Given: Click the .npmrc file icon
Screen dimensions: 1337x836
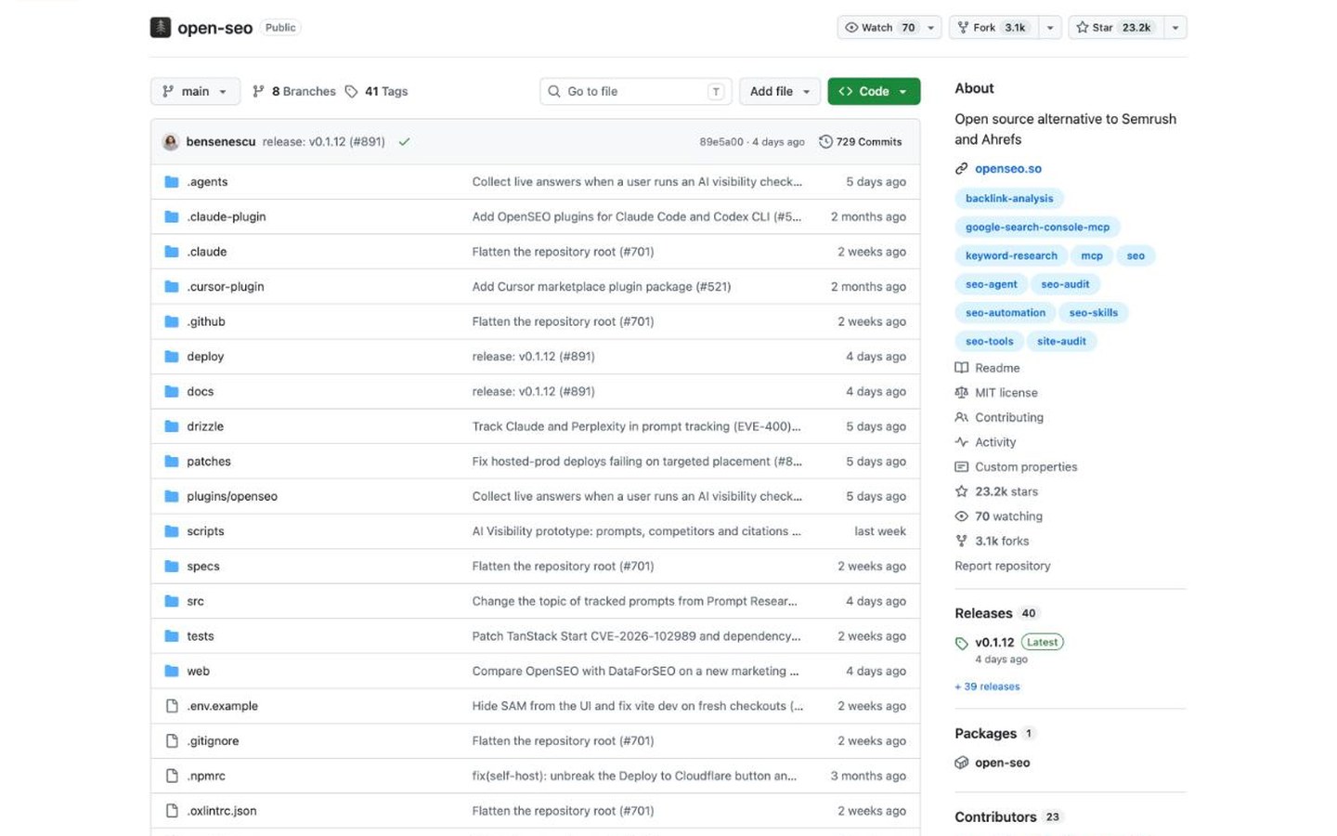Looking at the screenshot, I should (x=172, y=776).
